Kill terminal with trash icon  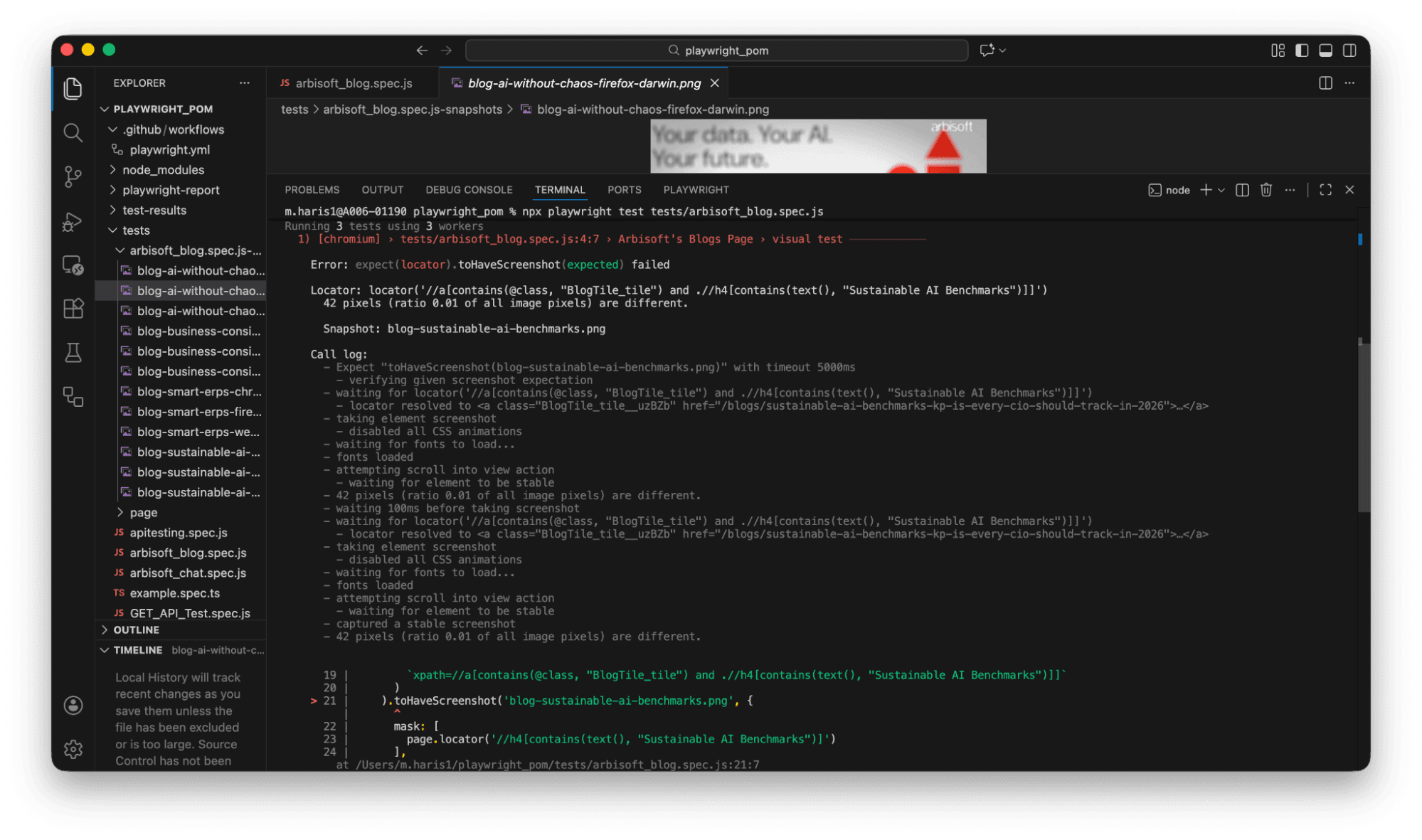[1266, 190]
